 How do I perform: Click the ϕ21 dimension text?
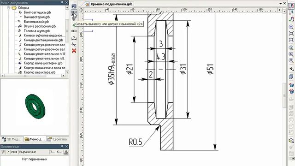click(x=130, y=69)
